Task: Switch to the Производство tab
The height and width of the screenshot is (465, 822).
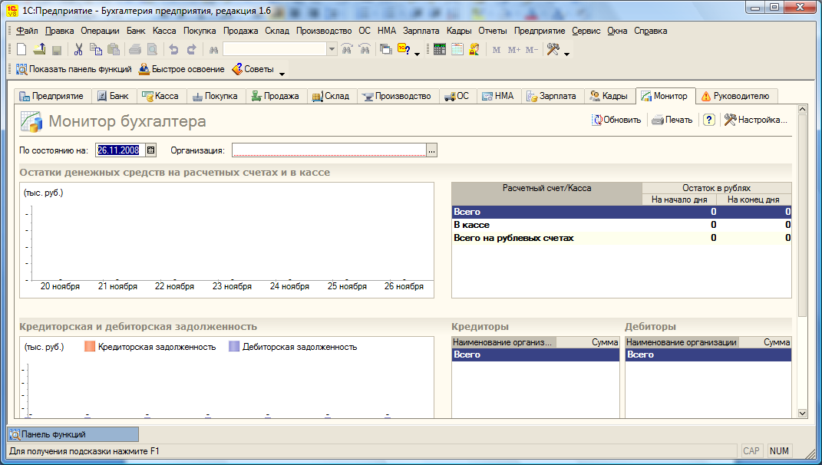Action: pyautogui.click(x=397, y=96)
